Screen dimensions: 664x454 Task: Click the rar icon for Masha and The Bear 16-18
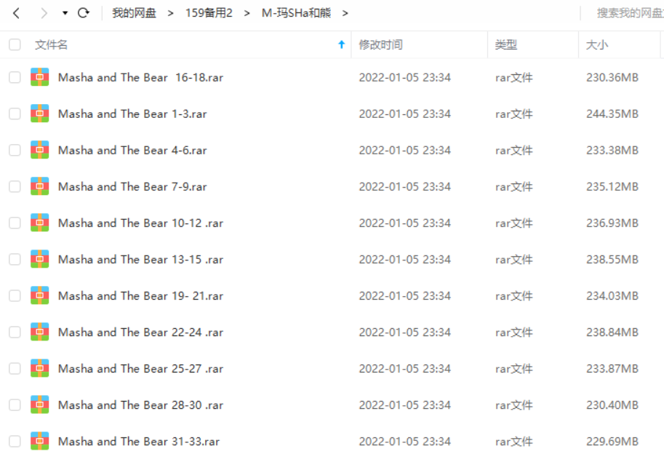coord(40,77)
